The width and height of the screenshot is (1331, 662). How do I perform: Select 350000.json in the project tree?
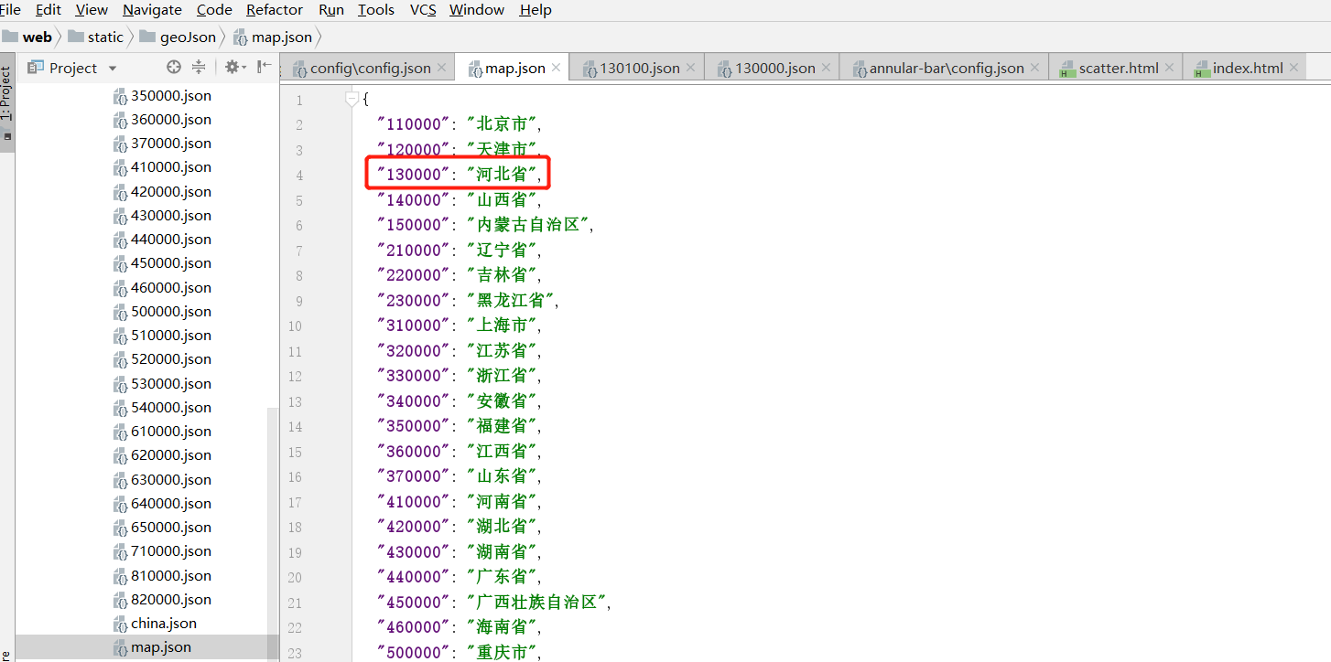(x=162, y=96)
